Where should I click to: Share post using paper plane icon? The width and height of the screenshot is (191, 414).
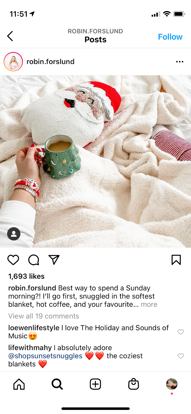(x=54, y=260)
